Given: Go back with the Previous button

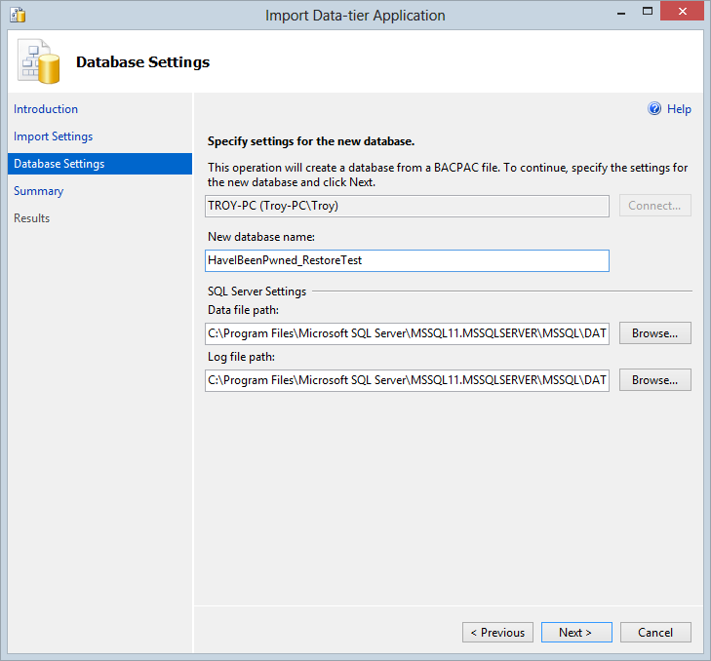Looking at the screenshot, I should point(497,633).
